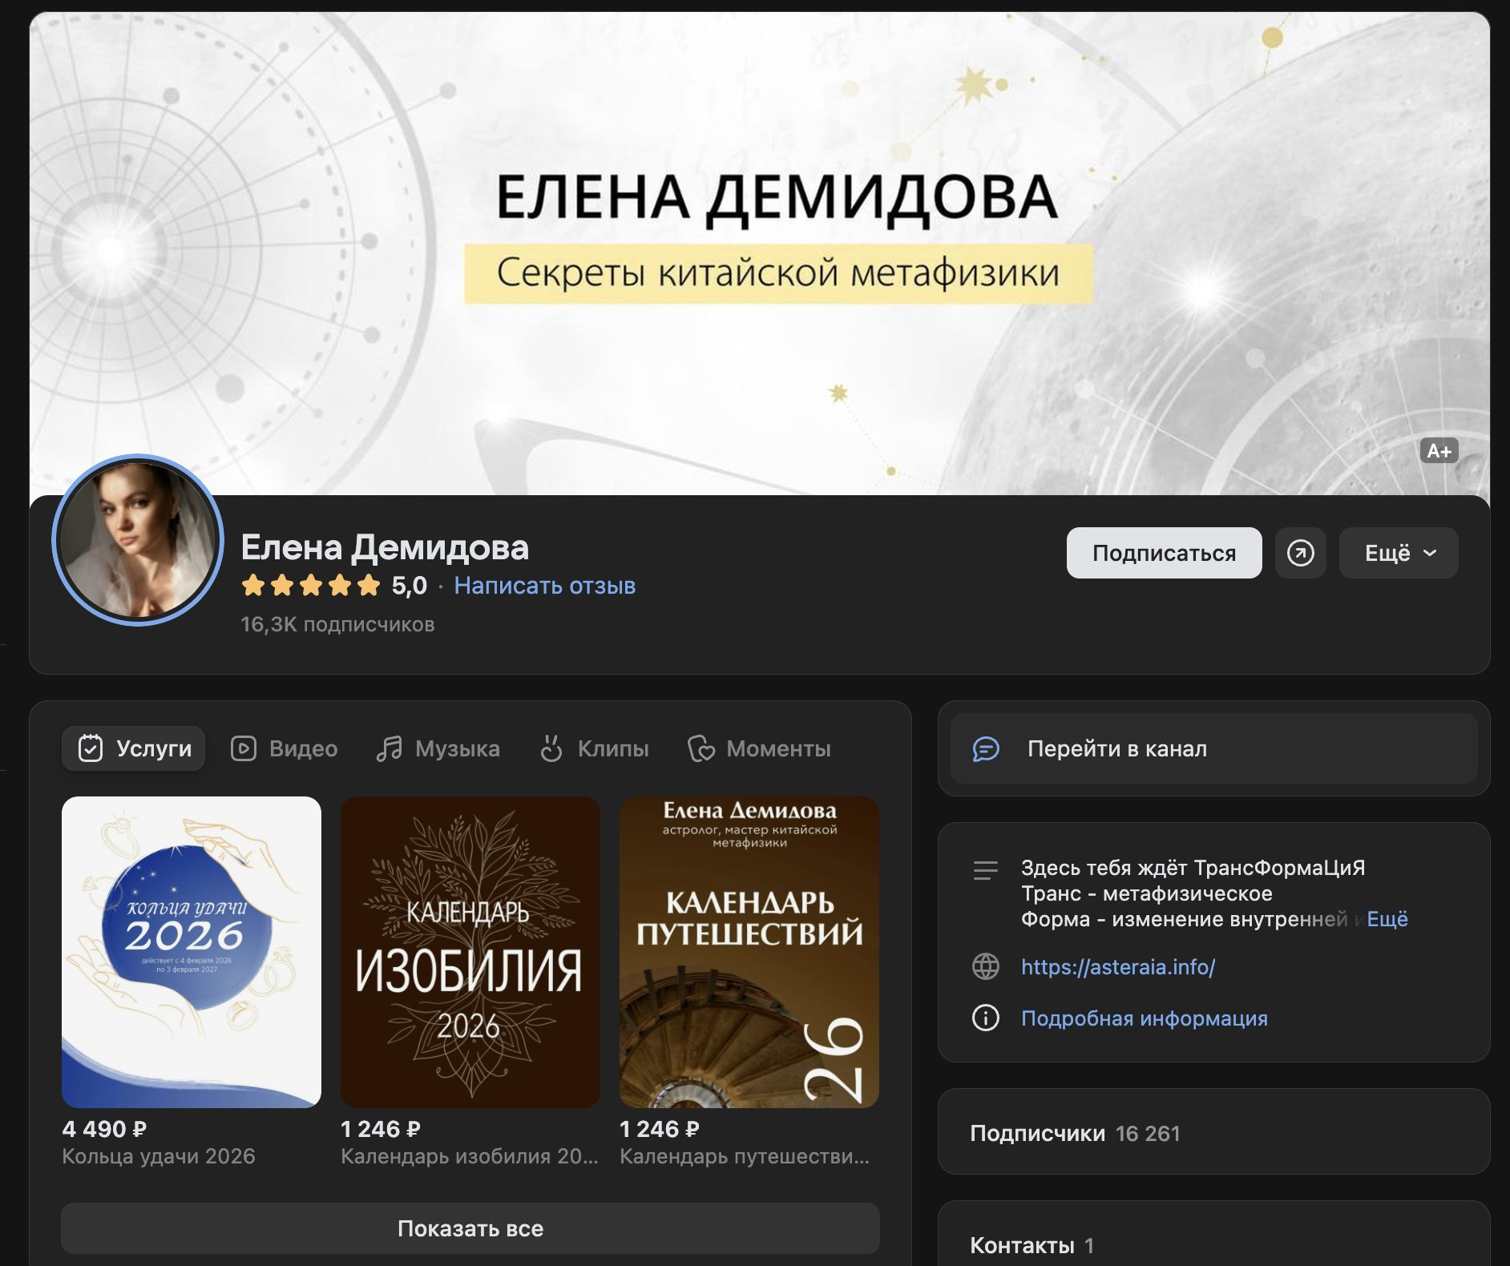The width and height of the screenshot is (1510, 1266).
Task: Click the channel chat bubble icon
Action: [x=986, y=748]
